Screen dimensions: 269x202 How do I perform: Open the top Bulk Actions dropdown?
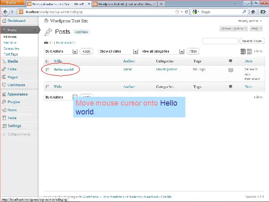[x=61, y=51]
